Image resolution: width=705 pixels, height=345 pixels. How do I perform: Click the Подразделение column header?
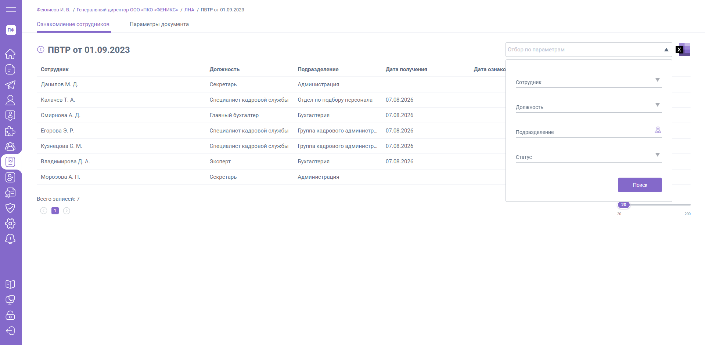318,69
